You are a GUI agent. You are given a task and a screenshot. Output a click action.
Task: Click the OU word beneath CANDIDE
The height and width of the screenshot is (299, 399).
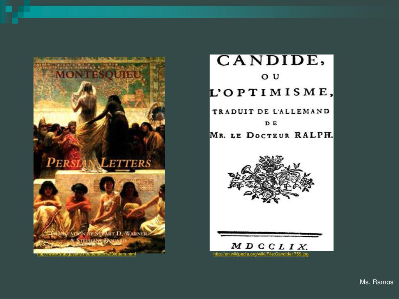click(270, 77)
